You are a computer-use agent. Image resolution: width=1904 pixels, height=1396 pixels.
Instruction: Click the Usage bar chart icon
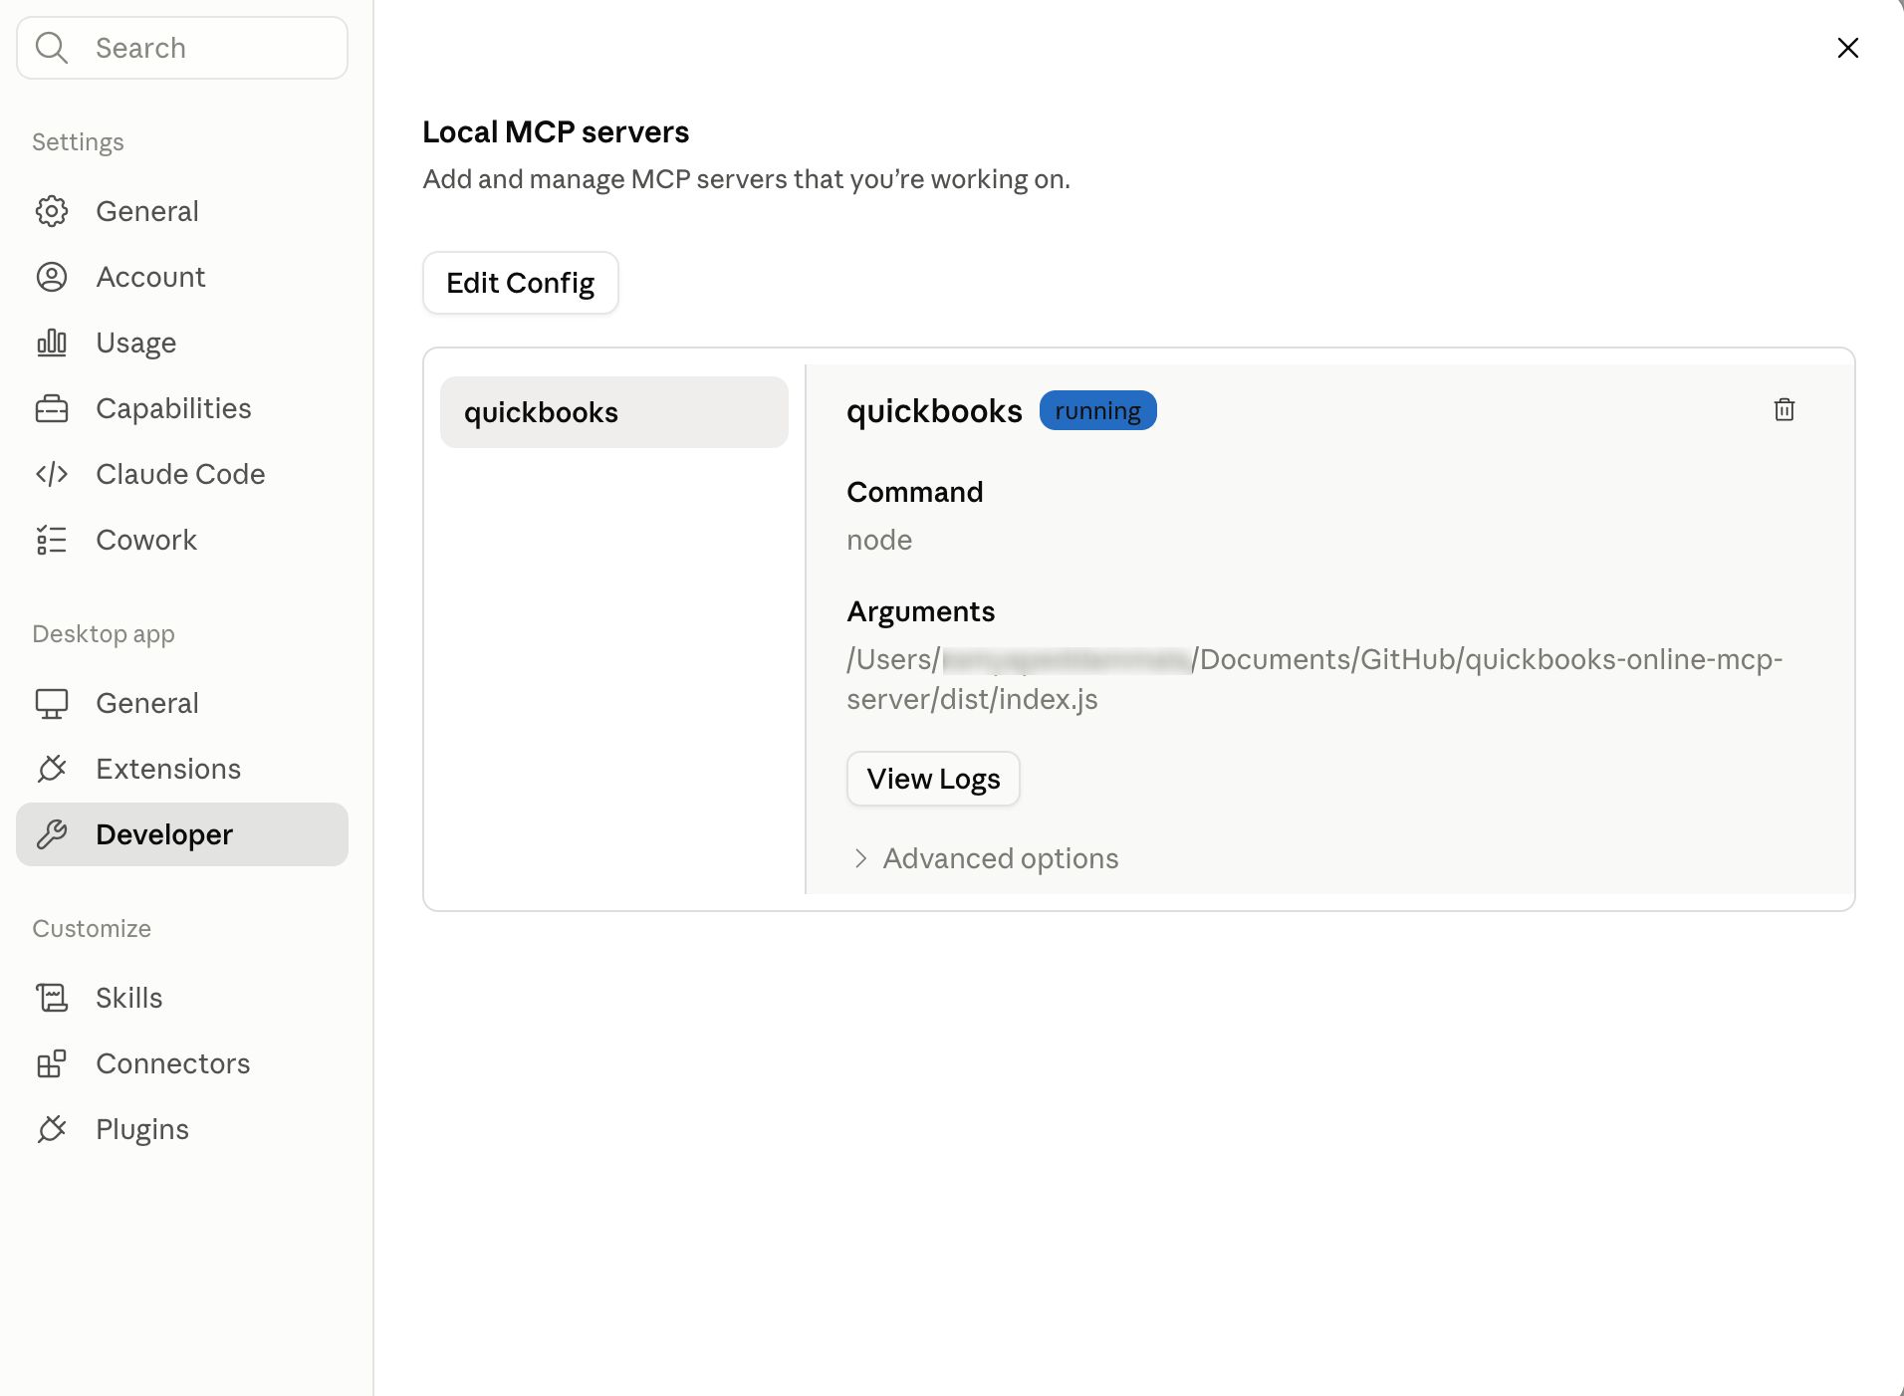(52, 343)
